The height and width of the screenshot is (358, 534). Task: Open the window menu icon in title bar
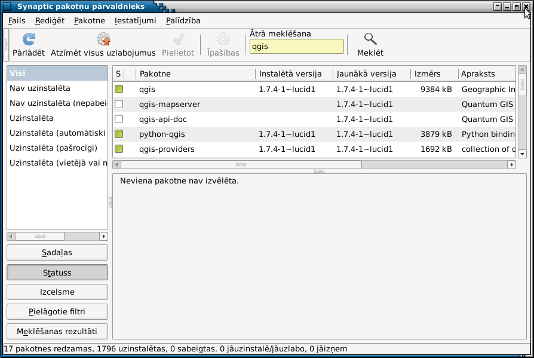pyautogui.click(x=7, y=6)
